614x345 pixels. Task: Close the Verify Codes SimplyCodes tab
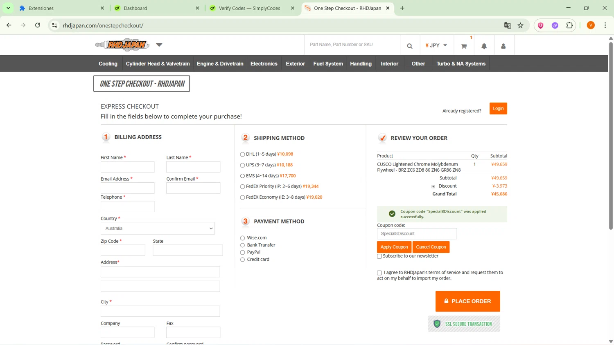292,8
